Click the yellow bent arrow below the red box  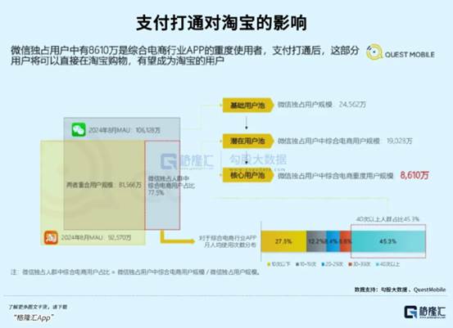pyautogui.click(x=177, y=237)
